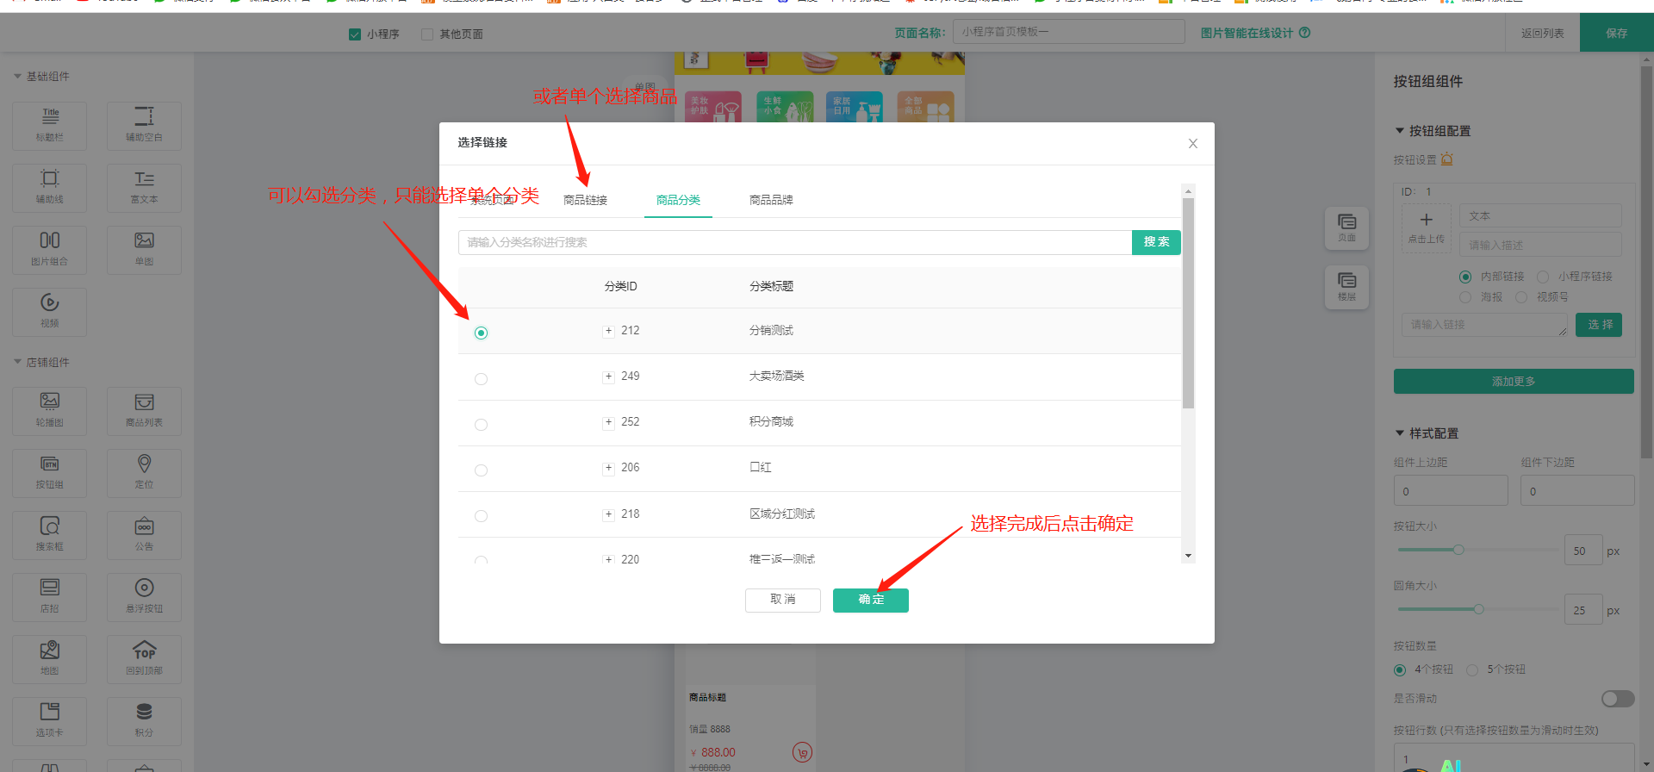Screen dimensions: 1654x772
Task: Switch to the 商品品牌 tab
Action: coord(771,200)
